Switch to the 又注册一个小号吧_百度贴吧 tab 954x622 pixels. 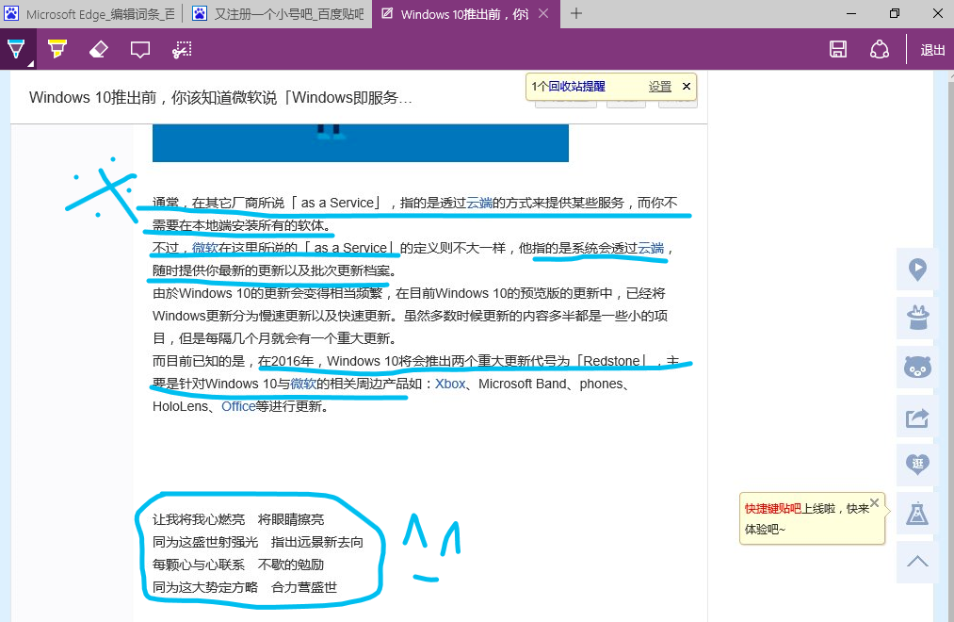click(278, 14)
